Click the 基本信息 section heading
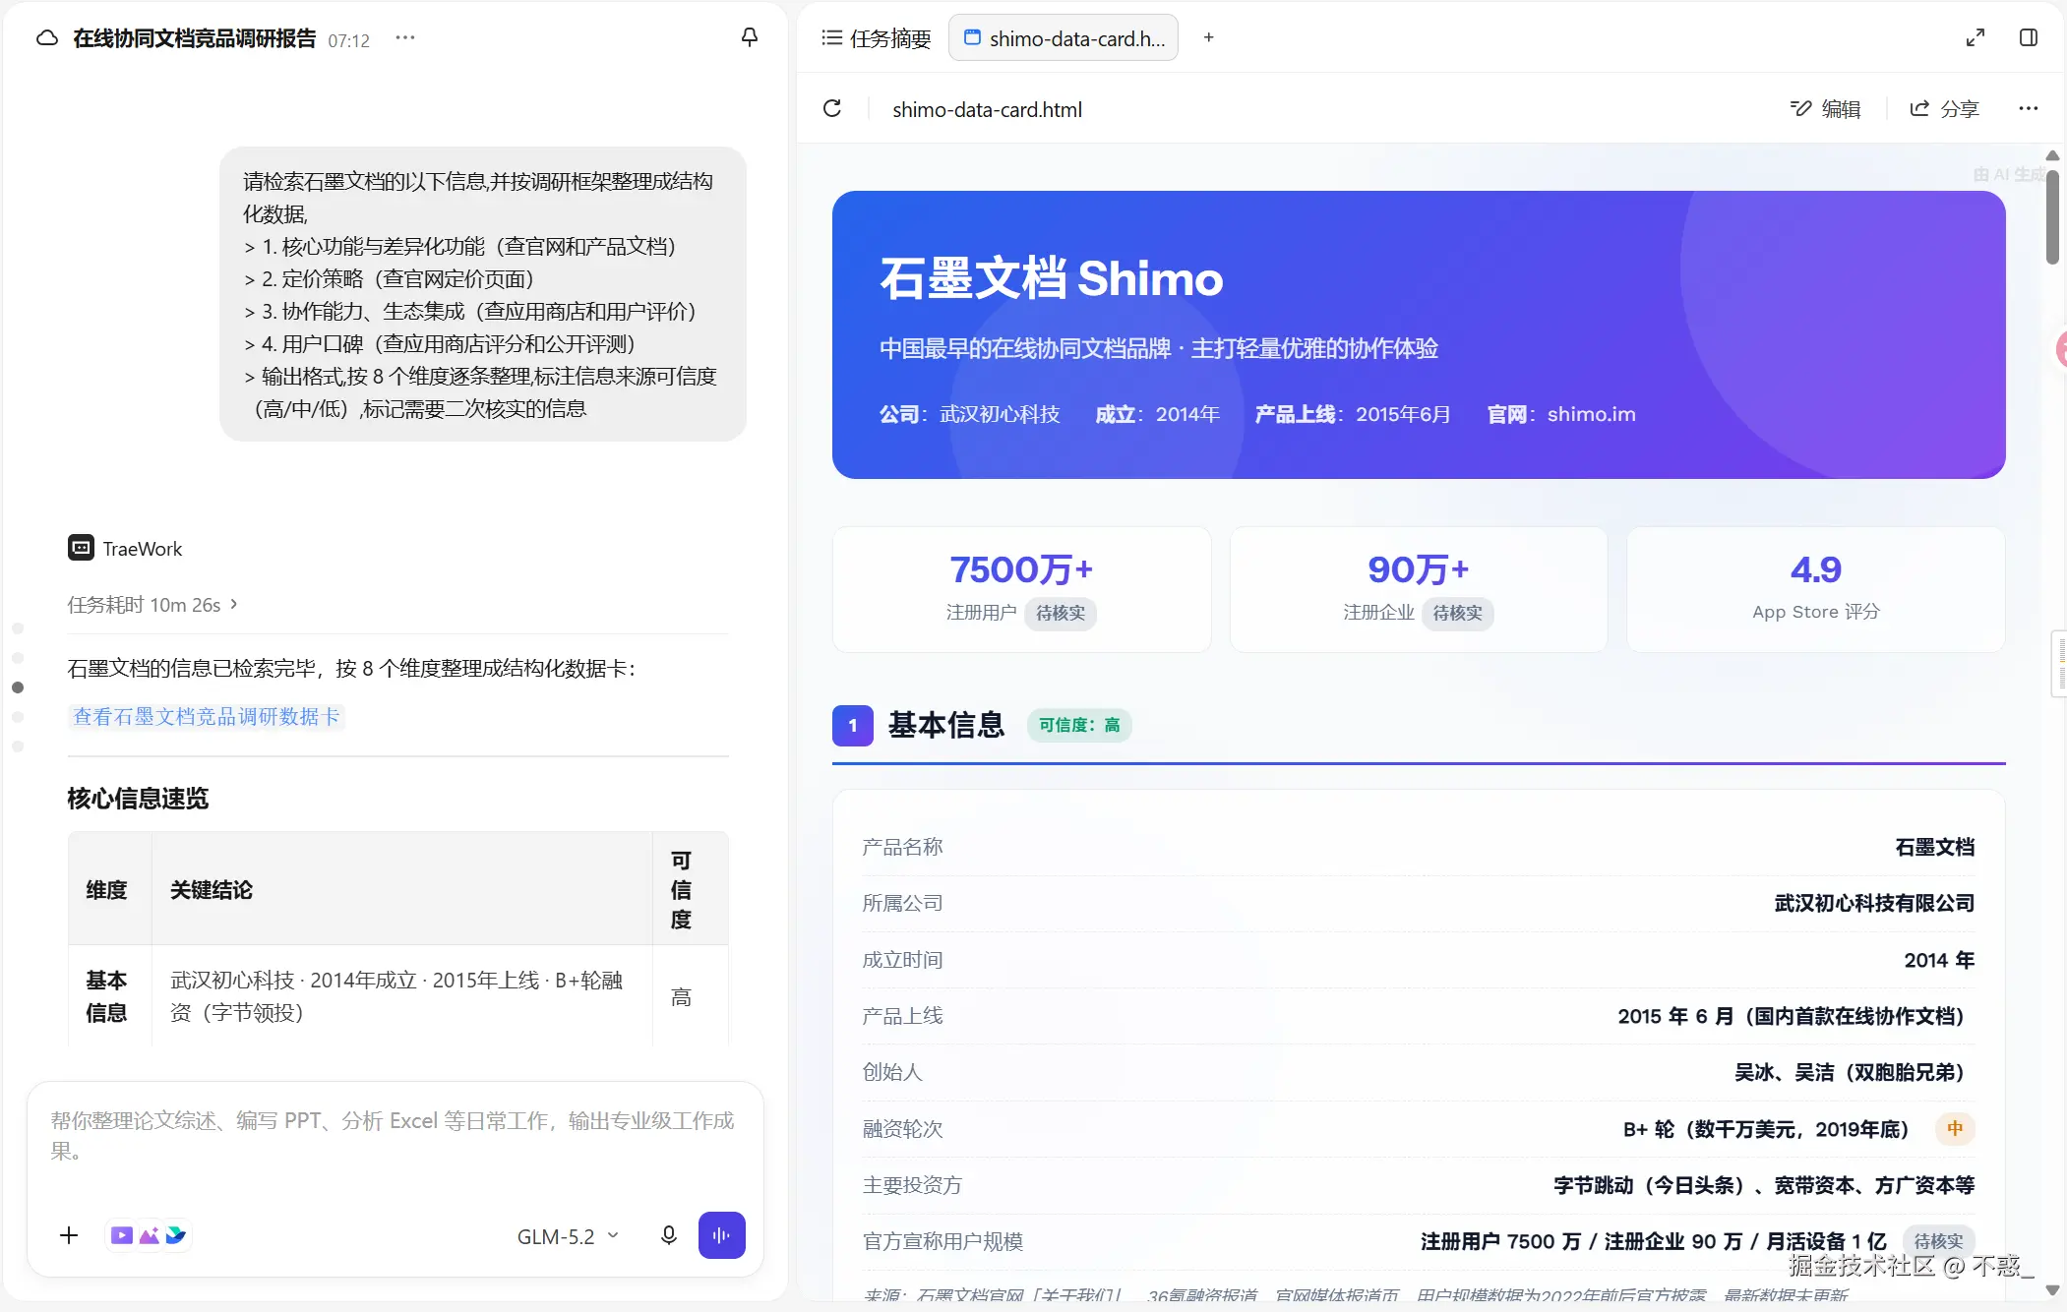The width and height of the screenshot is (2067, 1312). click(x=946, y=725)
